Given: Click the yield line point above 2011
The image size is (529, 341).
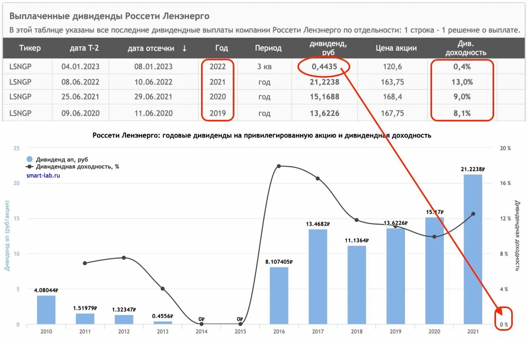Looking at the screenshot, I should (85, 263).
